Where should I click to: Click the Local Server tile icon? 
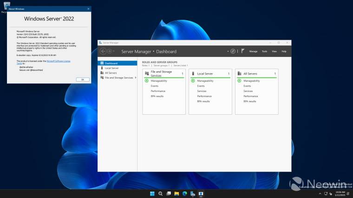pos(193,74)
